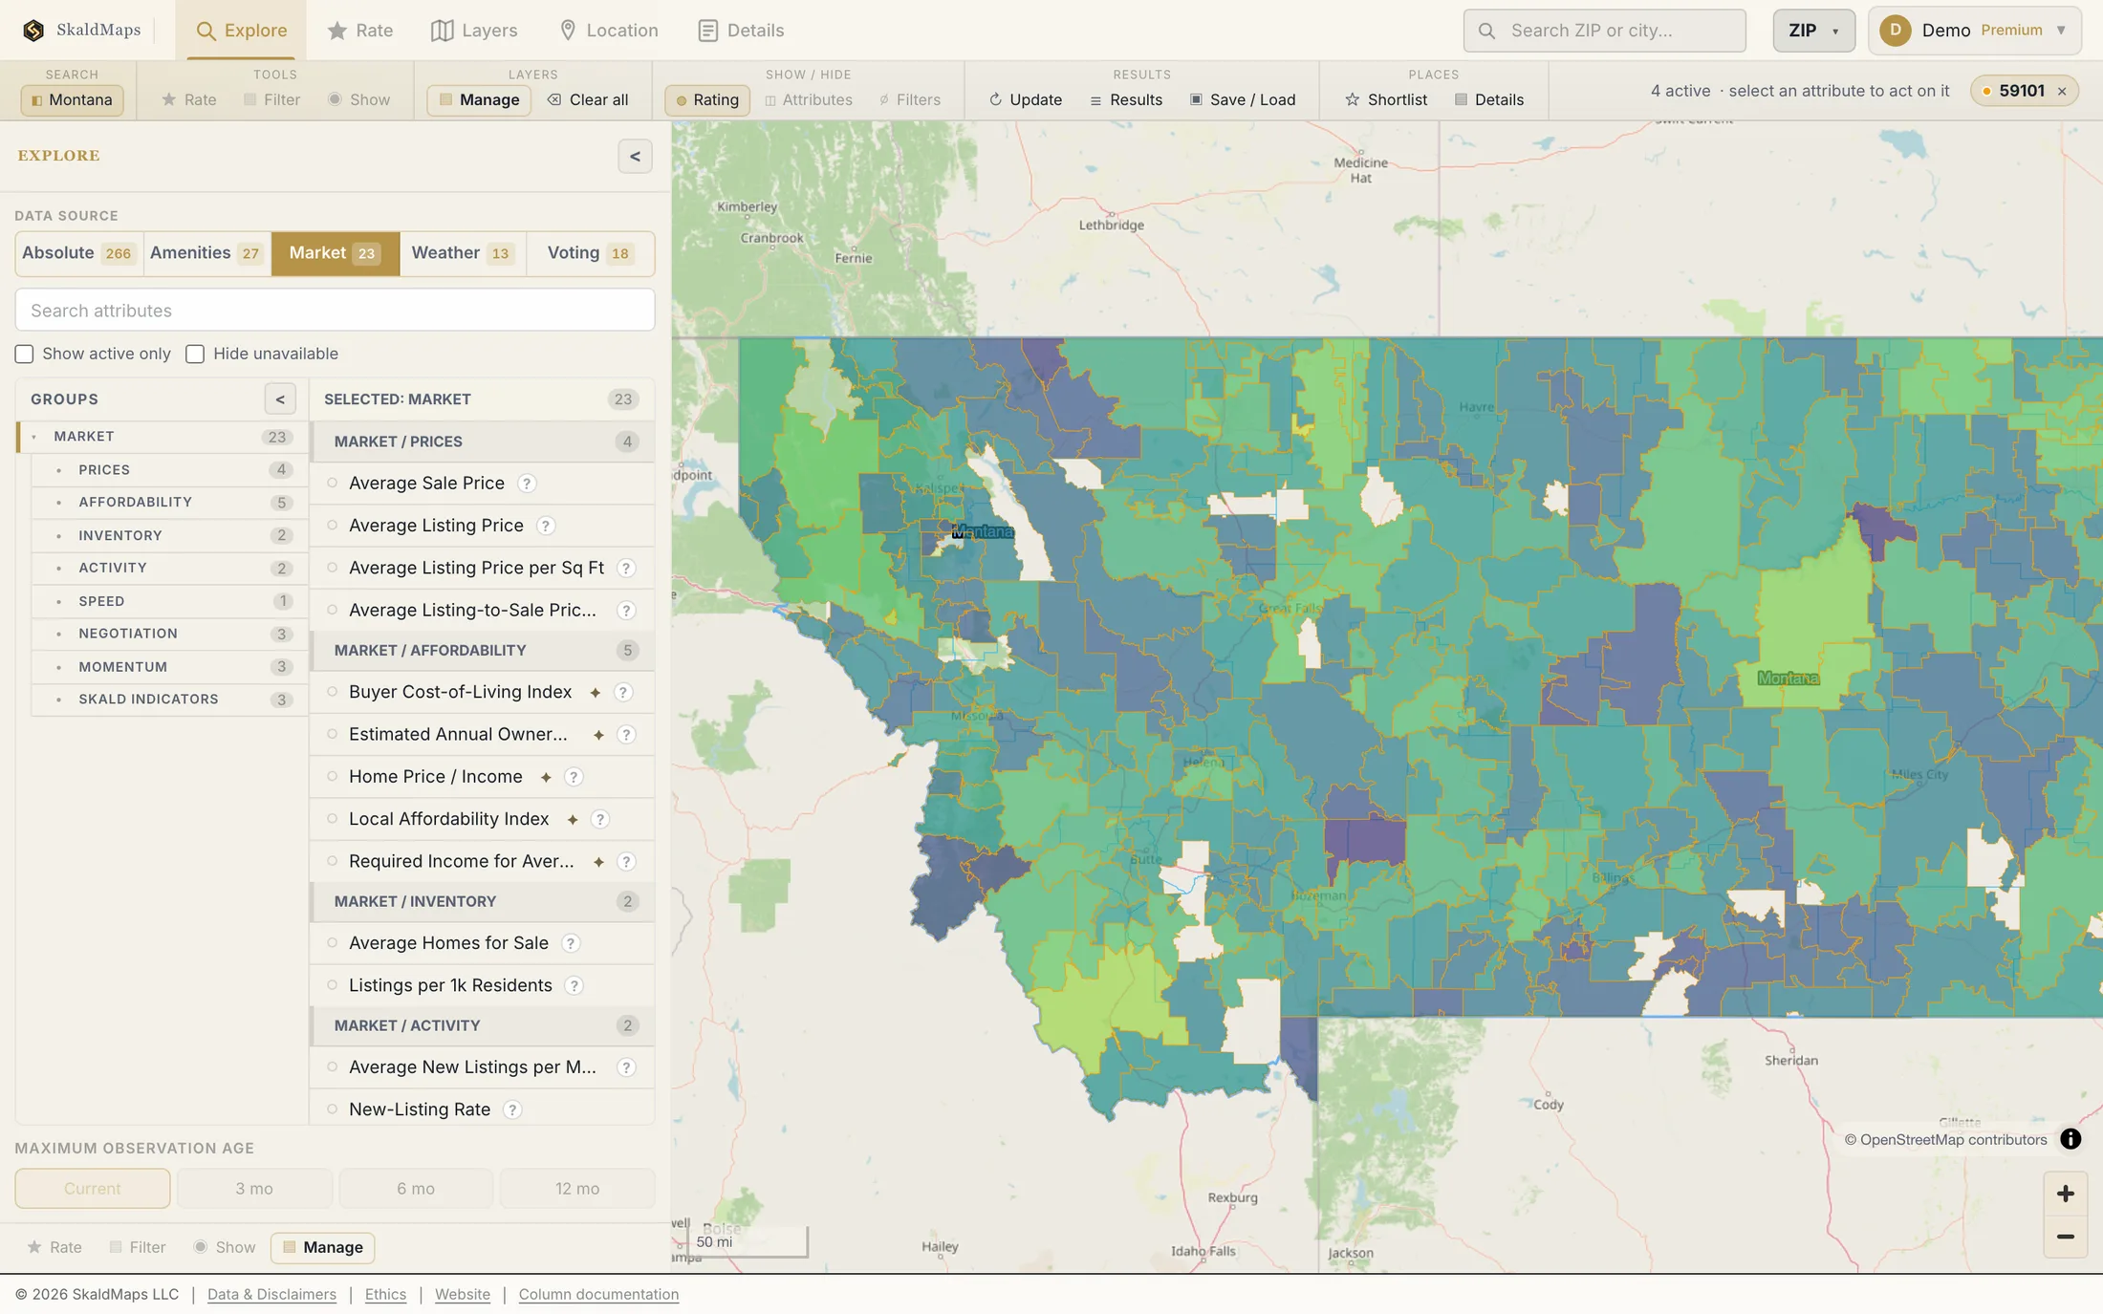
Task: Toggle Filters visibility in Show / Hide
Action: click(910, 99)
